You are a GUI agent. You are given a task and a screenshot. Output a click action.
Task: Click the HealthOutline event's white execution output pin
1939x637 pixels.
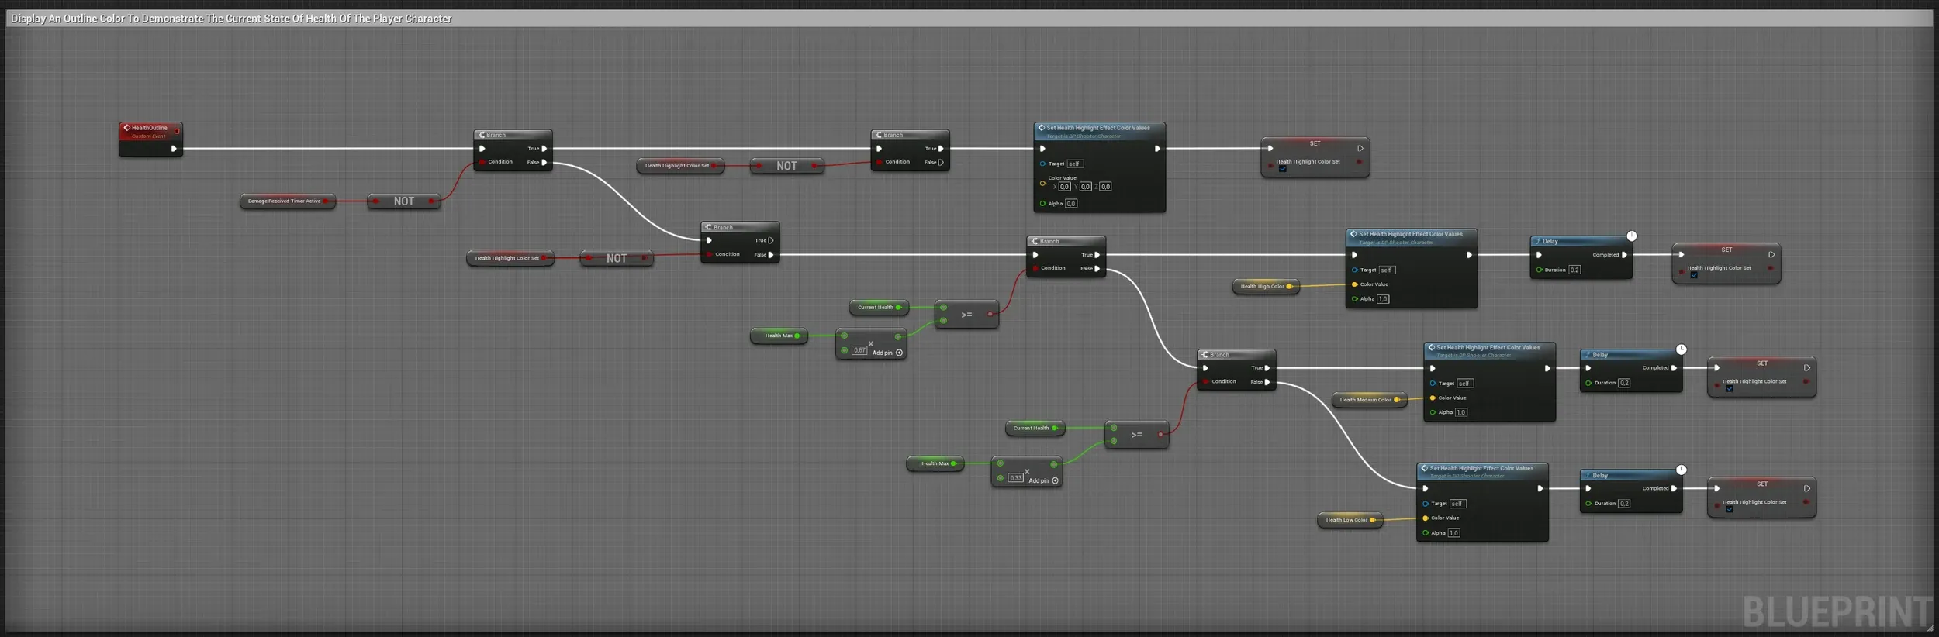click(174, 149)
